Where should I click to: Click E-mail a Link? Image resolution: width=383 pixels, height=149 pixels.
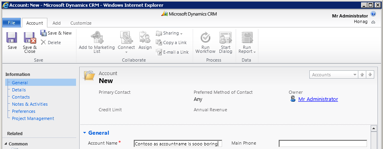tap(172, 52)
